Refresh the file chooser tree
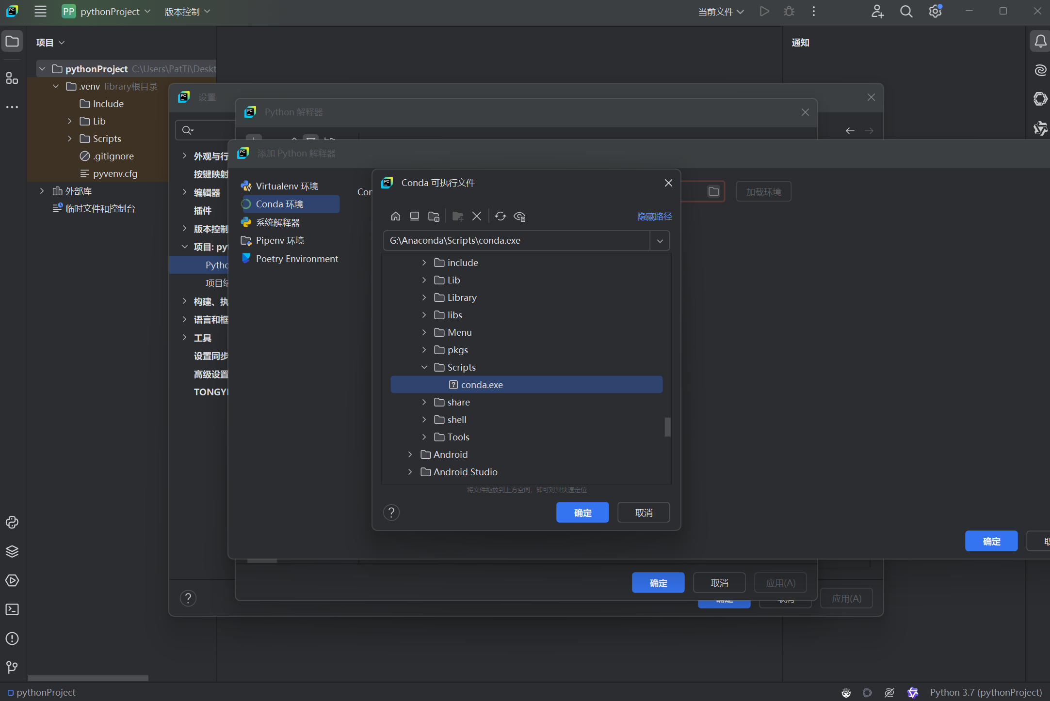Screen dimensions: 1050x701 pos(500,216)
